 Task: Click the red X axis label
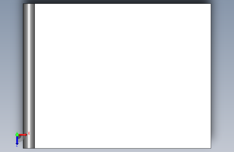pos(29,133)
